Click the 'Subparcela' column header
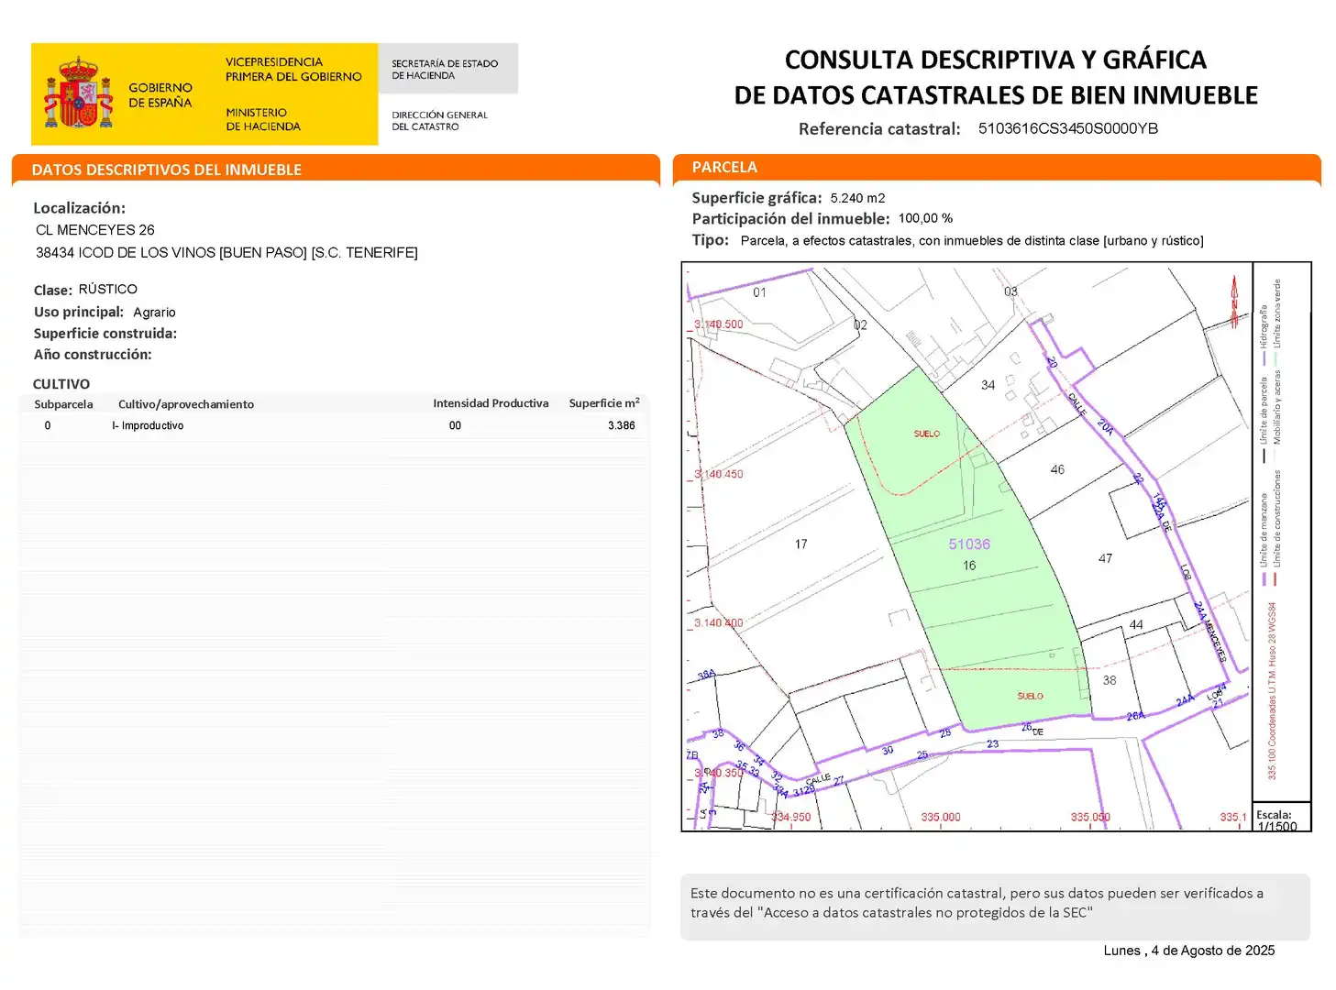 [x=63, y=404]
